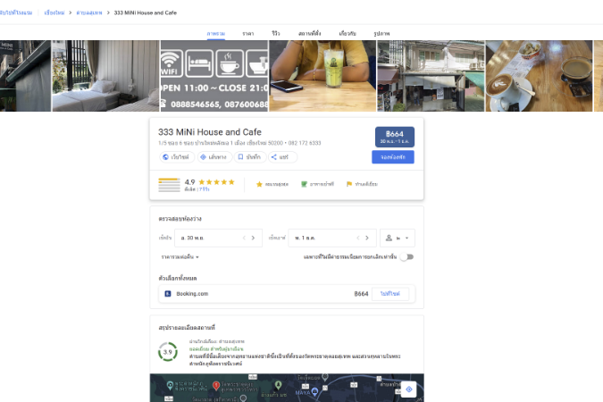Click the yellow flag highlight icon

[349, 184]
